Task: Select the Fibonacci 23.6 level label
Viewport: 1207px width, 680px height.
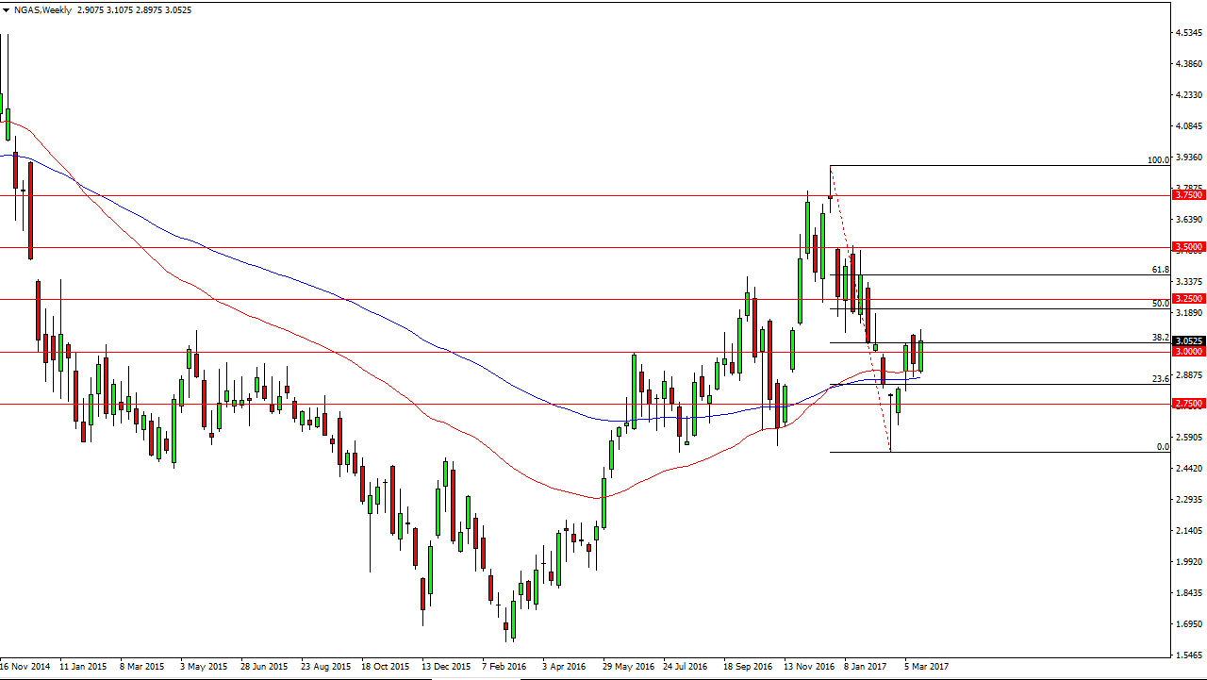Action: [x=1161, y=379]
